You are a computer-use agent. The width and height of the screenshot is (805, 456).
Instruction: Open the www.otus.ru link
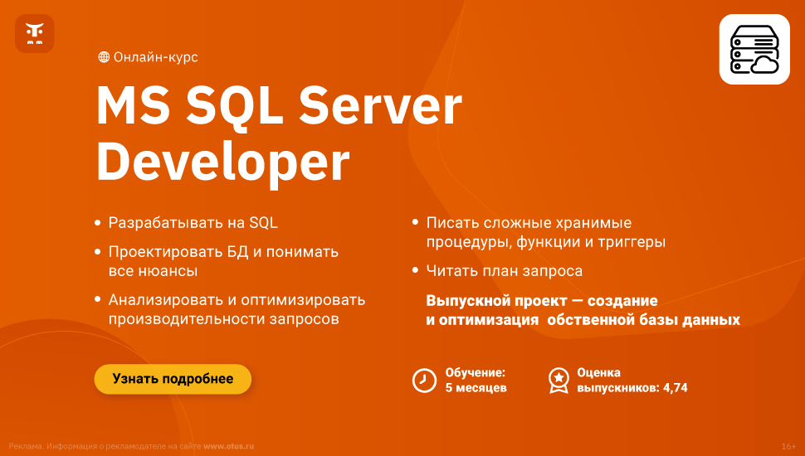[228, 446]
